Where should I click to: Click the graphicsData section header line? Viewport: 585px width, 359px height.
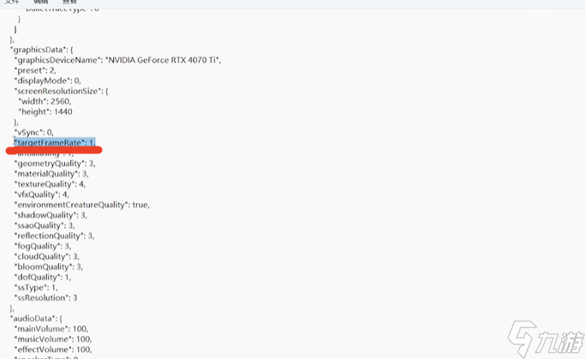41,50
